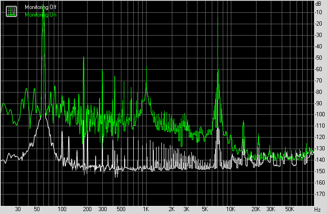Click the -10 dB scale label
327x214 pixels.
coord(318,12)
